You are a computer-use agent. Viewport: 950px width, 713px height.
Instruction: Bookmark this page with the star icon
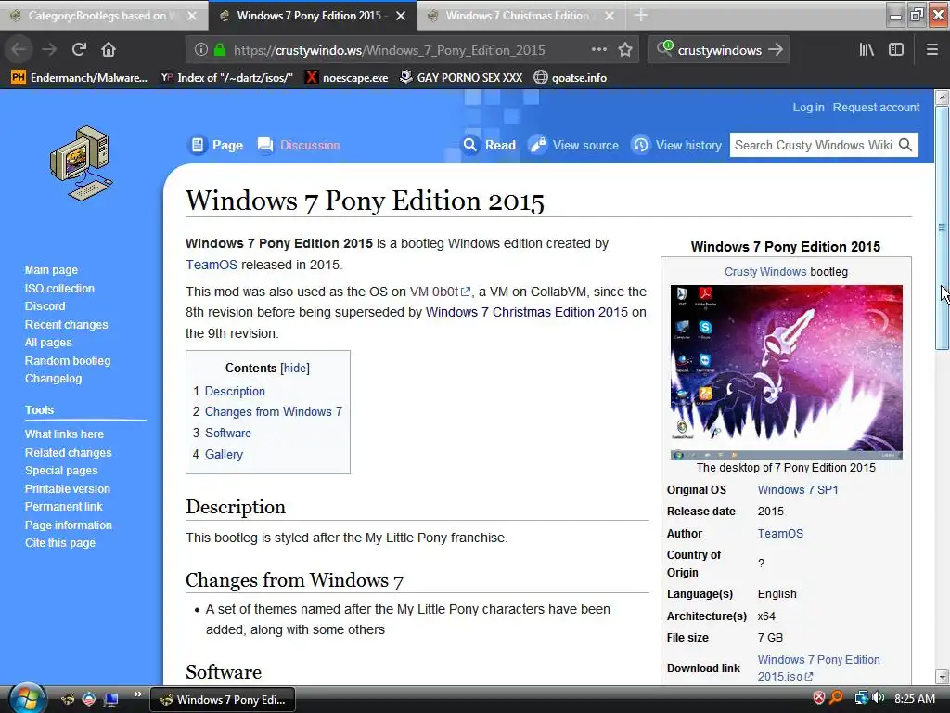(x=625, y=50)
